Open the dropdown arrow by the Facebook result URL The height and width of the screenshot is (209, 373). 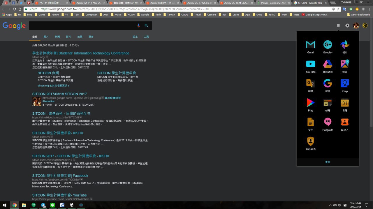[x=82, y=180]
